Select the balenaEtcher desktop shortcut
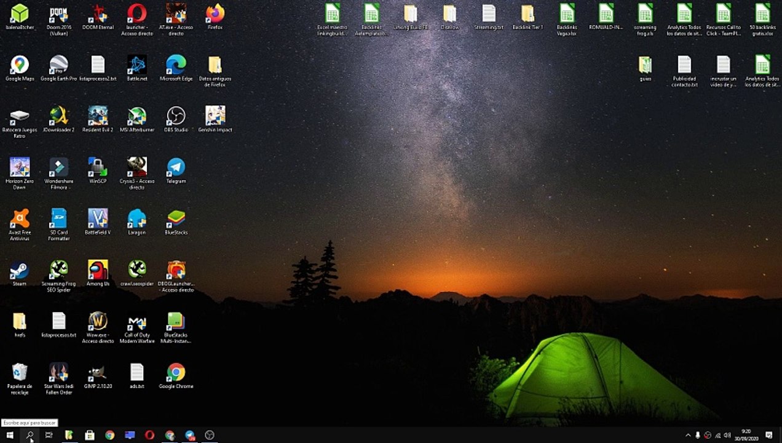Image resolution: width=782 pixels, height=443 pixels. point(20,17)
